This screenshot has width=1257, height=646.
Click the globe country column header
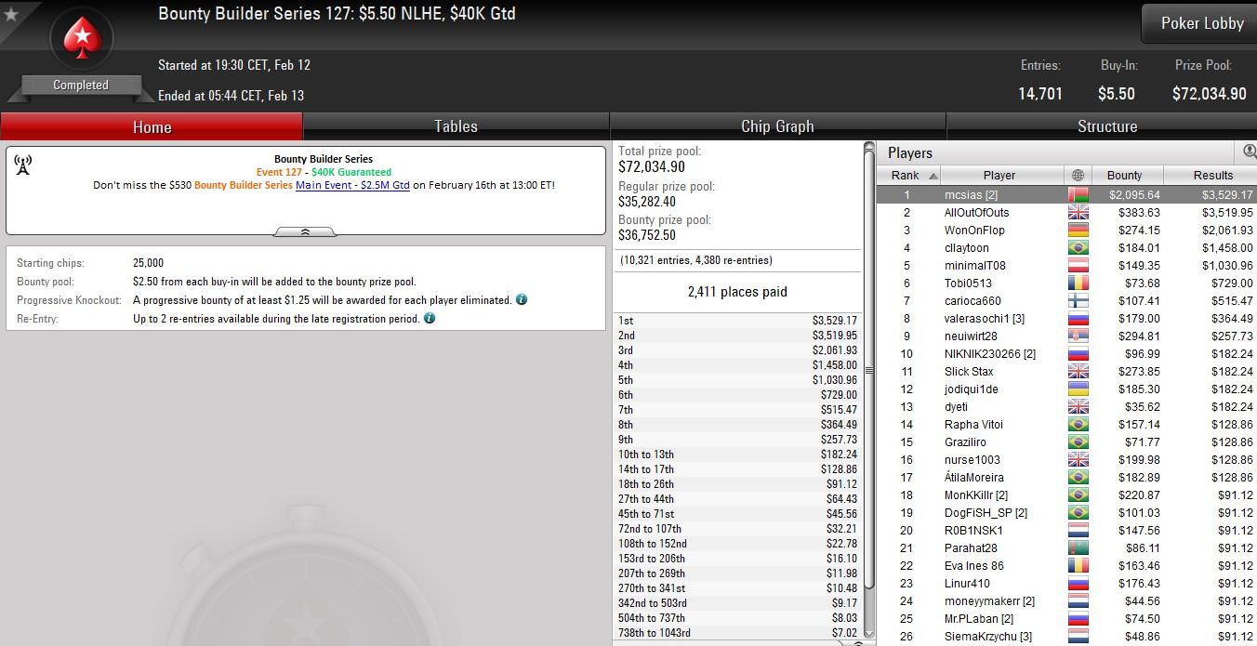(x=1078, y=175)
